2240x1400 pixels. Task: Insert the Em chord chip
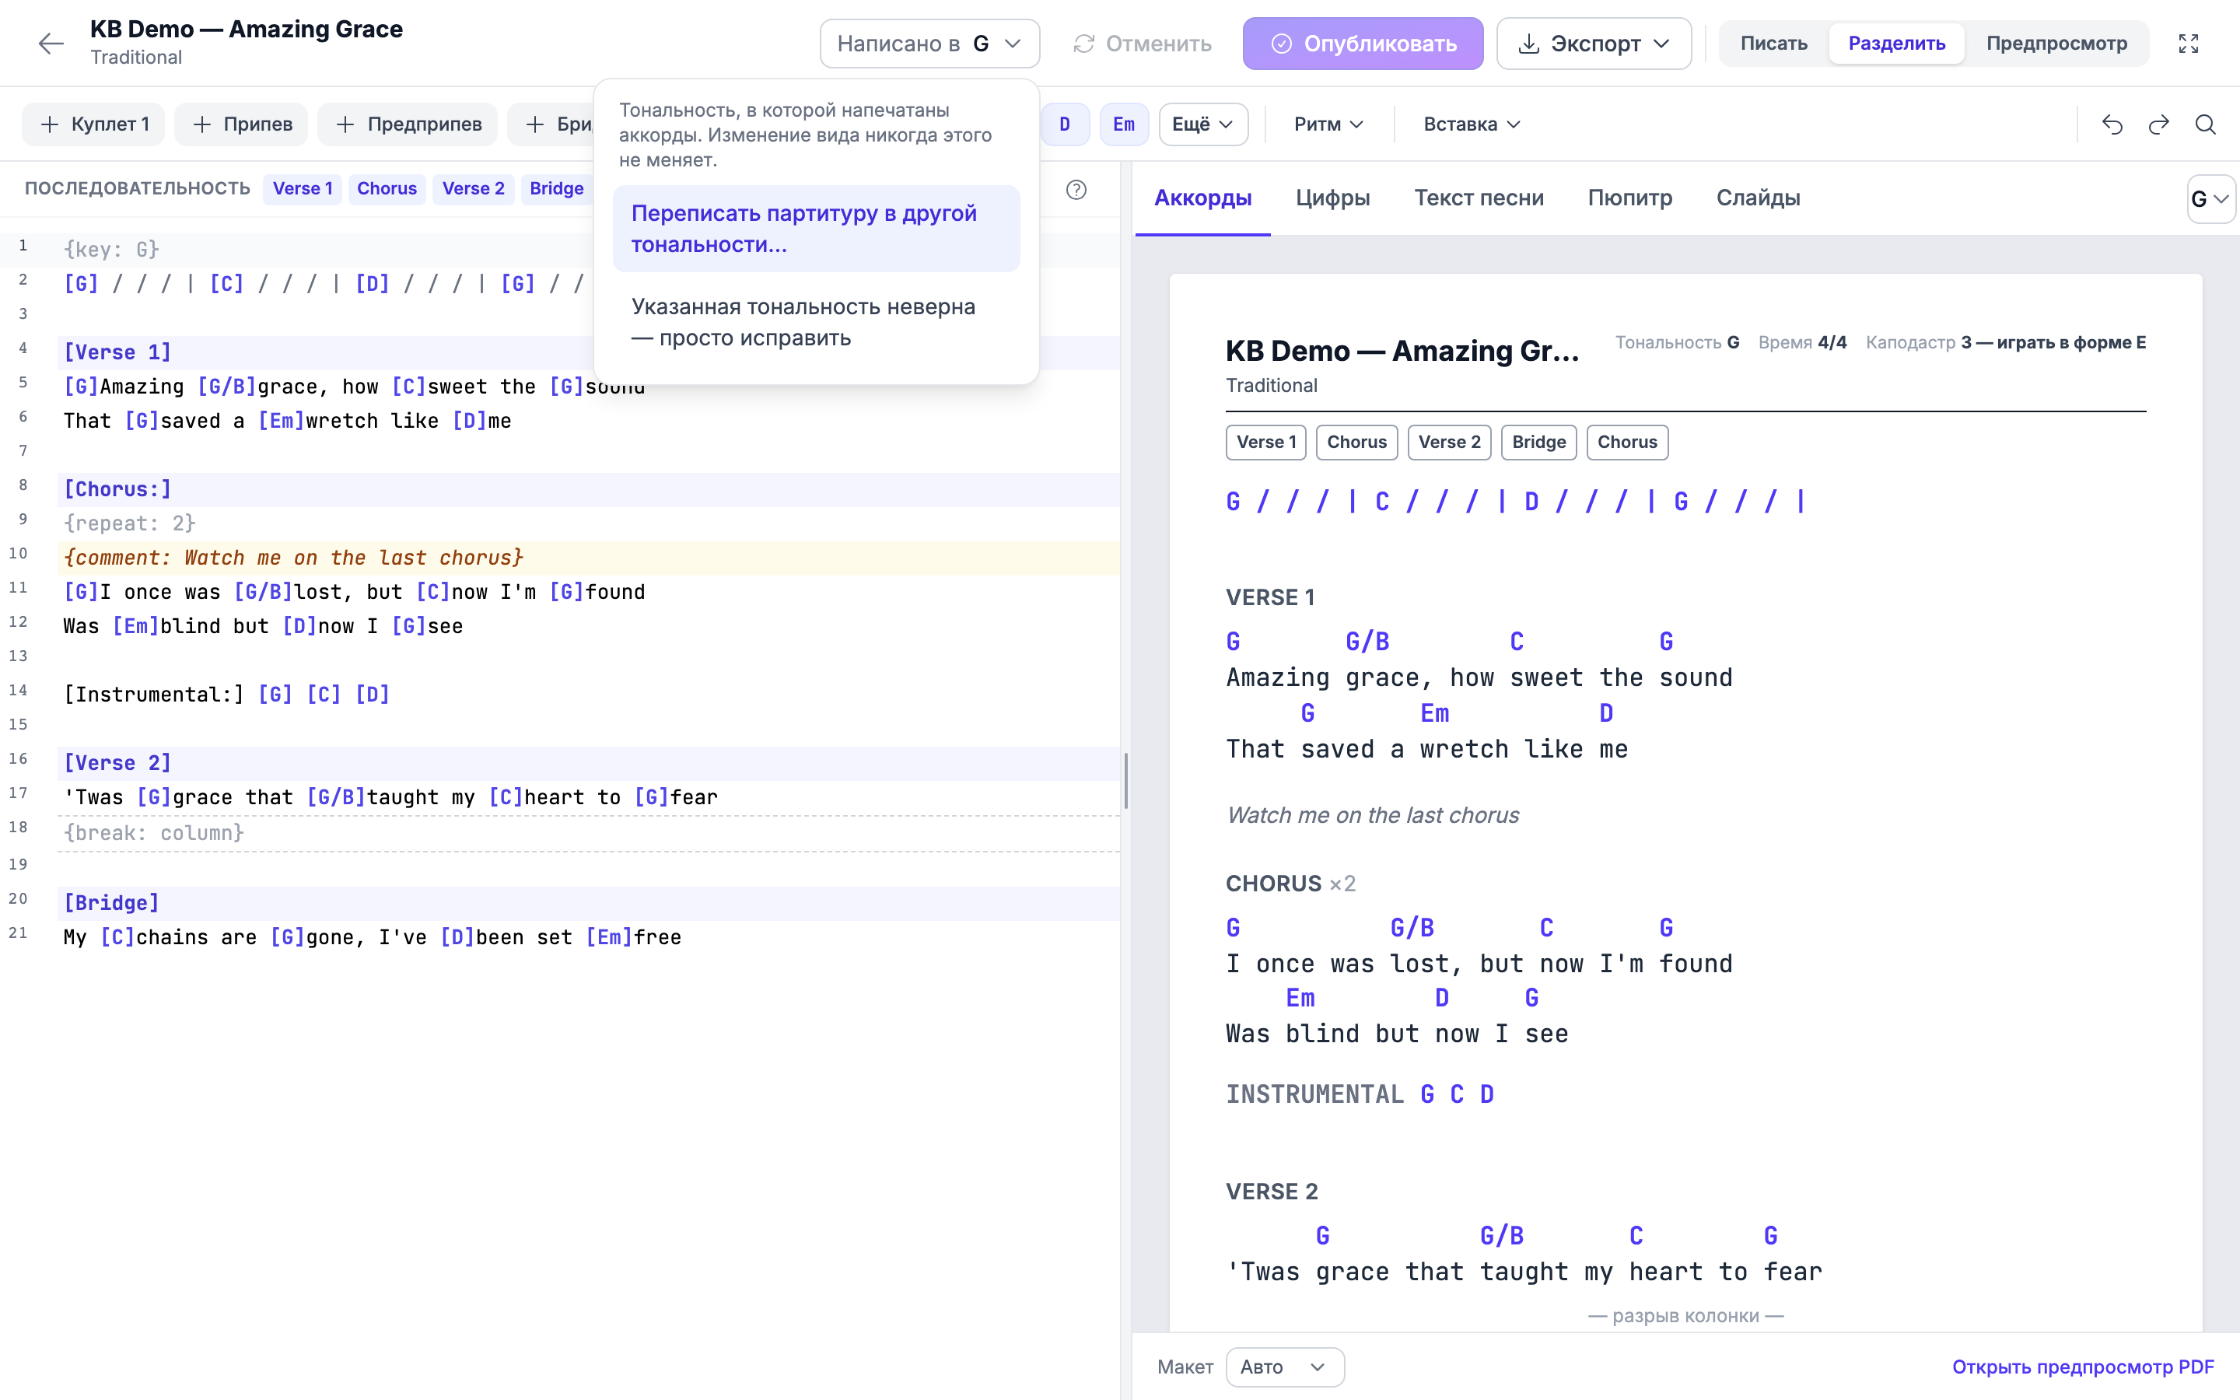[1124, 124]
